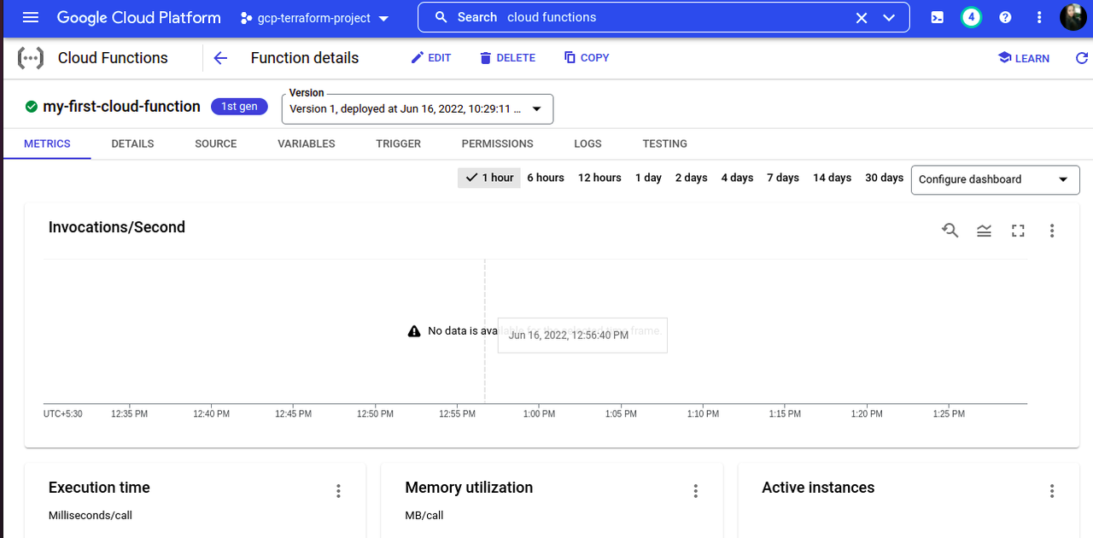The width and height of the screenshot is (1093, 538).
Task: Open Execution time card options menu
Action: click(x=338, y=491)
